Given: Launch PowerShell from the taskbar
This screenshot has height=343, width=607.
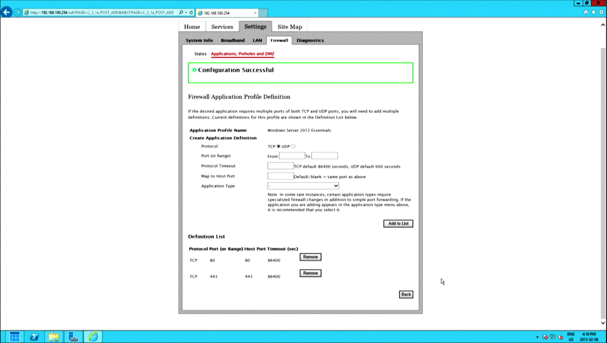Looking at the screenshot, I should point(34,337).
